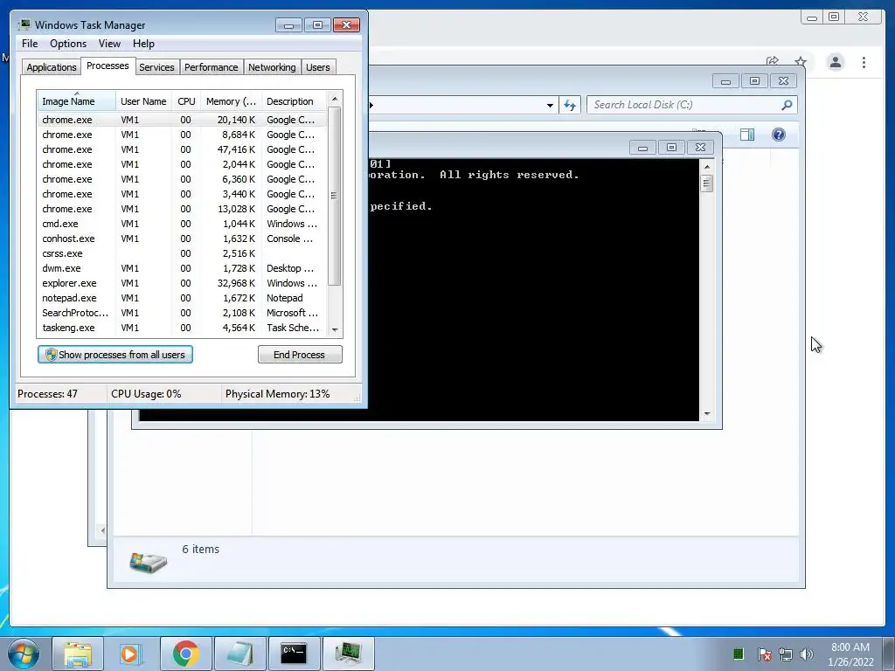Sort by the Memory column header

231,101
